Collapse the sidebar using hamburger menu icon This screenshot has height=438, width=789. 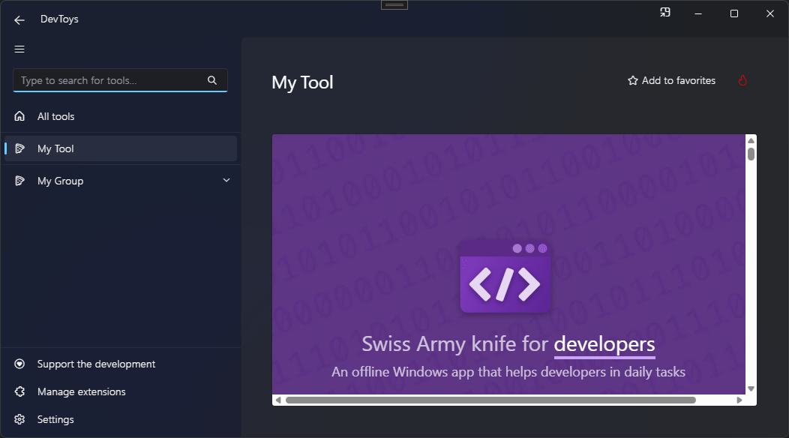point(19,49)
